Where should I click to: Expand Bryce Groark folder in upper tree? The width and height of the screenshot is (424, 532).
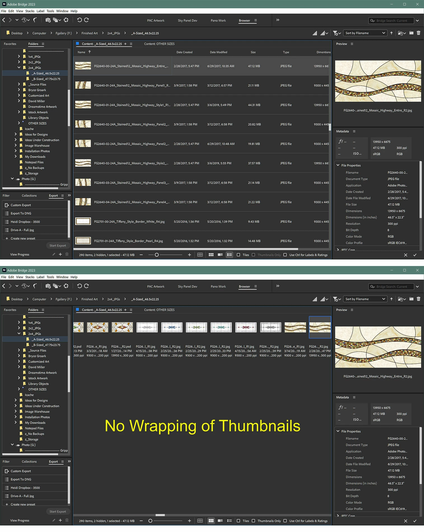tap(19, 90)
